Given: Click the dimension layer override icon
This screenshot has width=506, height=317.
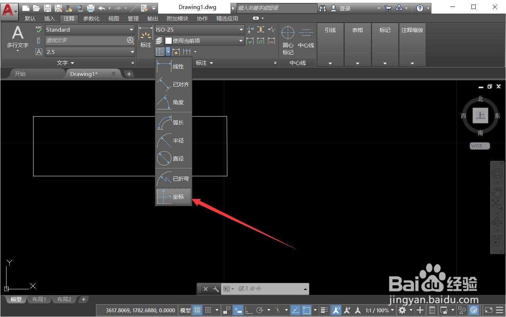Looking at the screenshot, I should coord(159,41).
